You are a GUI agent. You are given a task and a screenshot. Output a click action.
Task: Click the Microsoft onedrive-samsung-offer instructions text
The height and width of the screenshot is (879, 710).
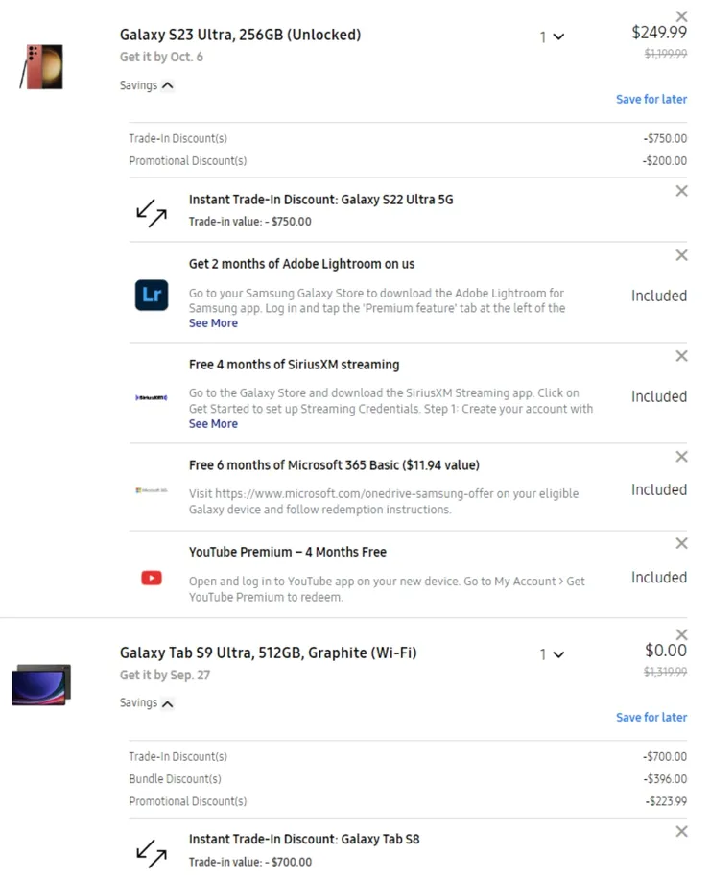pos(384,502)
